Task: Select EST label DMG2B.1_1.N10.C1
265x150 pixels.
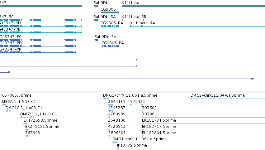Action: tap(39, 114)
